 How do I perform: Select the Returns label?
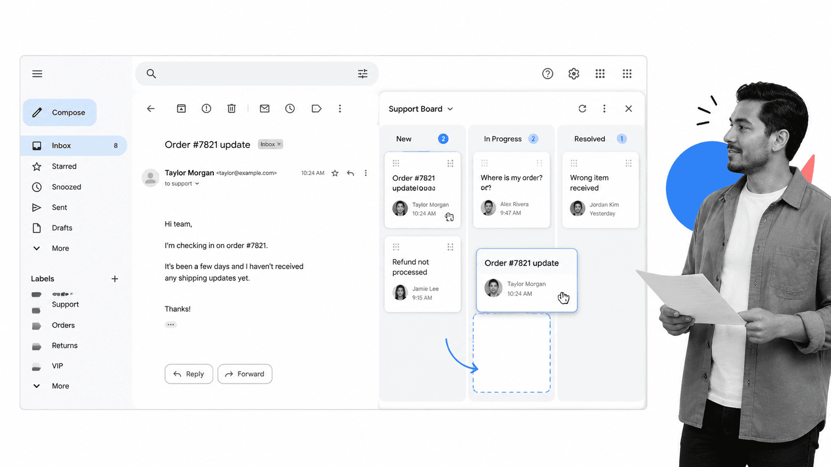coord(65,346)
